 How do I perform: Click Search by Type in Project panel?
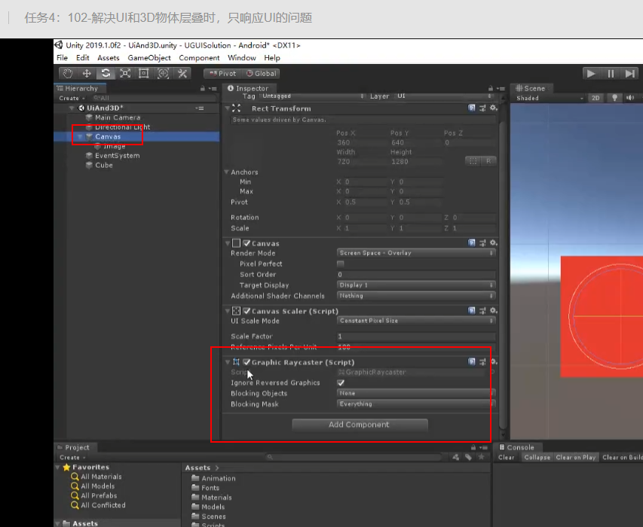455,457
